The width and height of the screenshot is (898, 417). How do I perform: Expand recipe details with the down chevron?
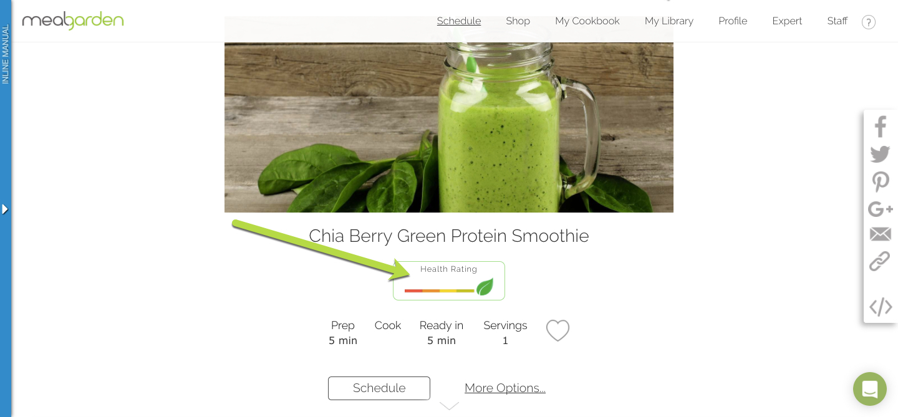449,406
